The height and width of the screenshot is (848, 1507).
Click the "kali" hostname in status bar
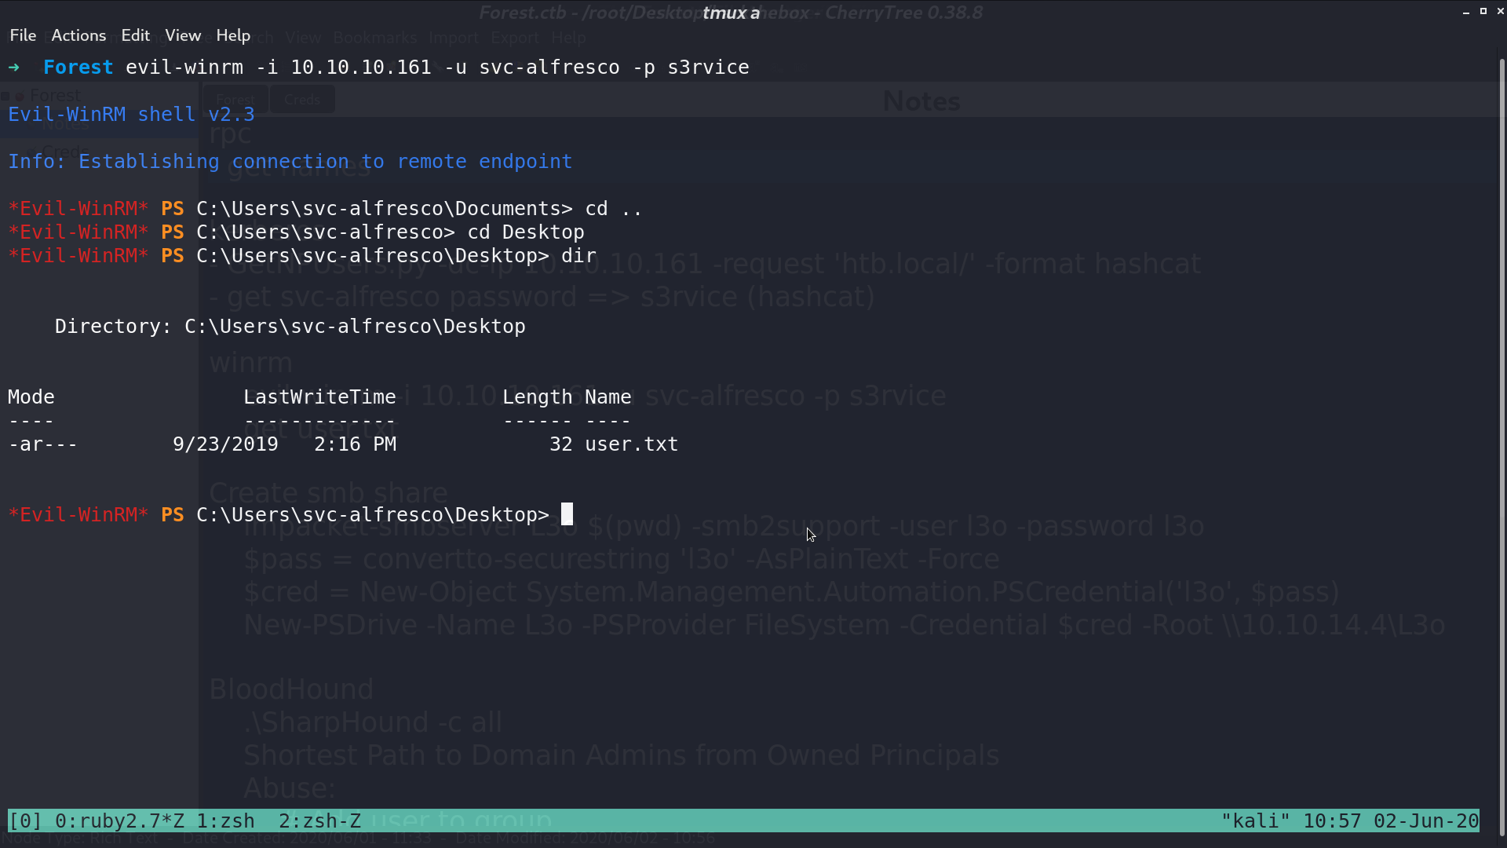pyautogui.click(x=1256, y=821)
